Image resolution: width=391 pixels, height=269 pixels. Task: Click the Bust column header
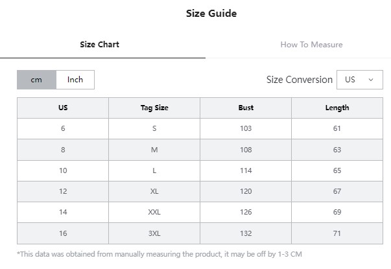[x=246, y=108]
